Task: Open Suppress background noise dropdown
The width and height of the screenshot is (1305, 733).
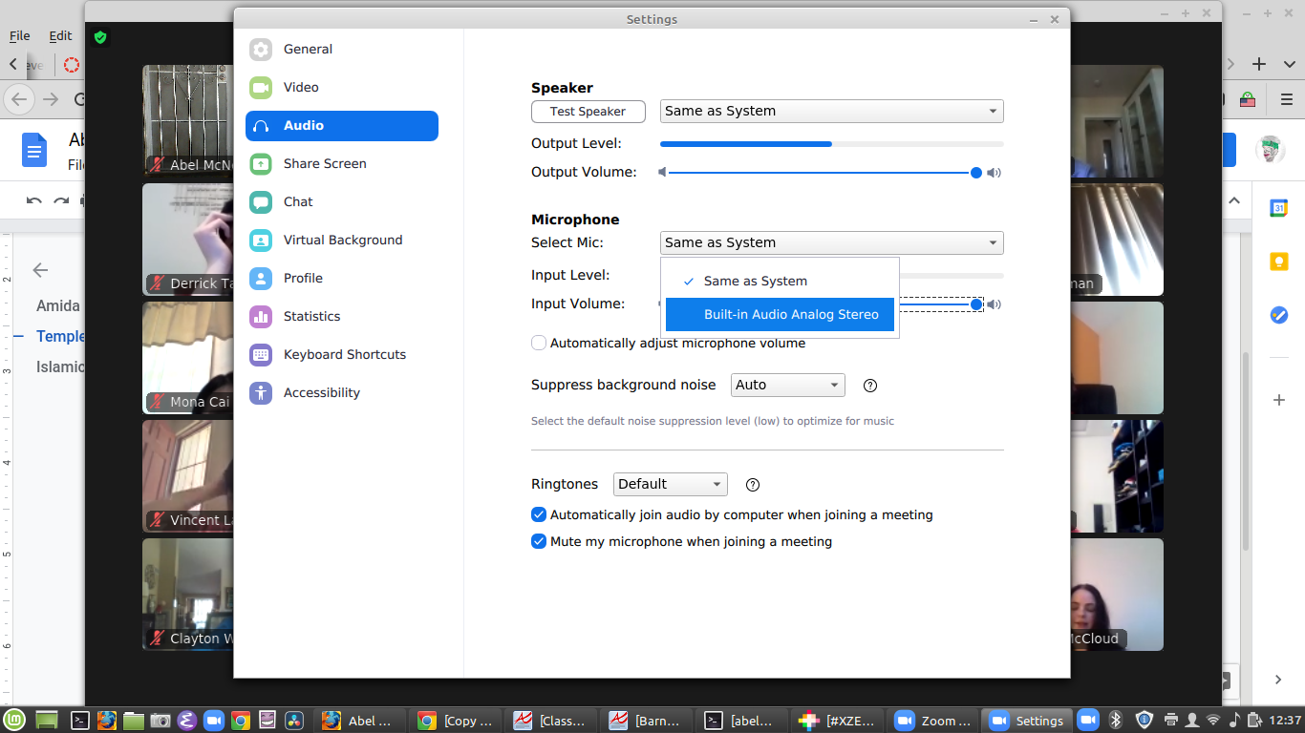Action: (x=788, y=386)
